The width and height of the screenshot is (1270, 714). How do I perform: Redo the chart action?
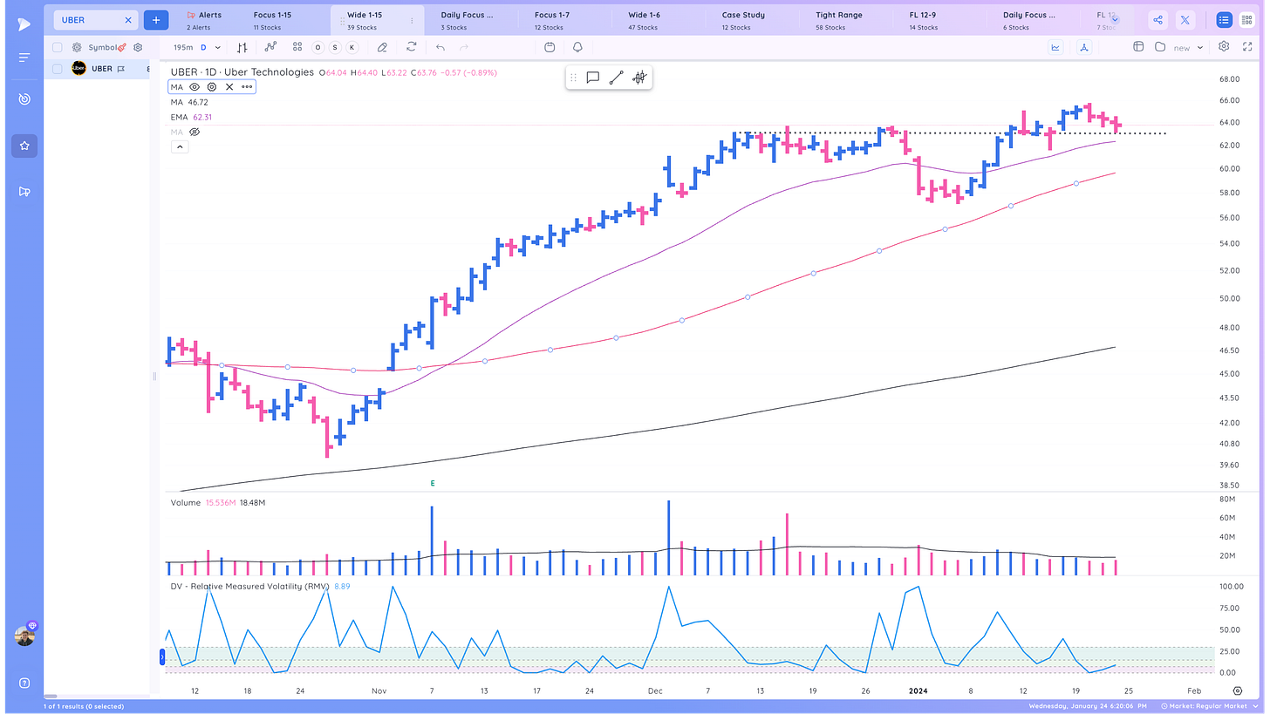pyautogui.click(x=464, y=47)
